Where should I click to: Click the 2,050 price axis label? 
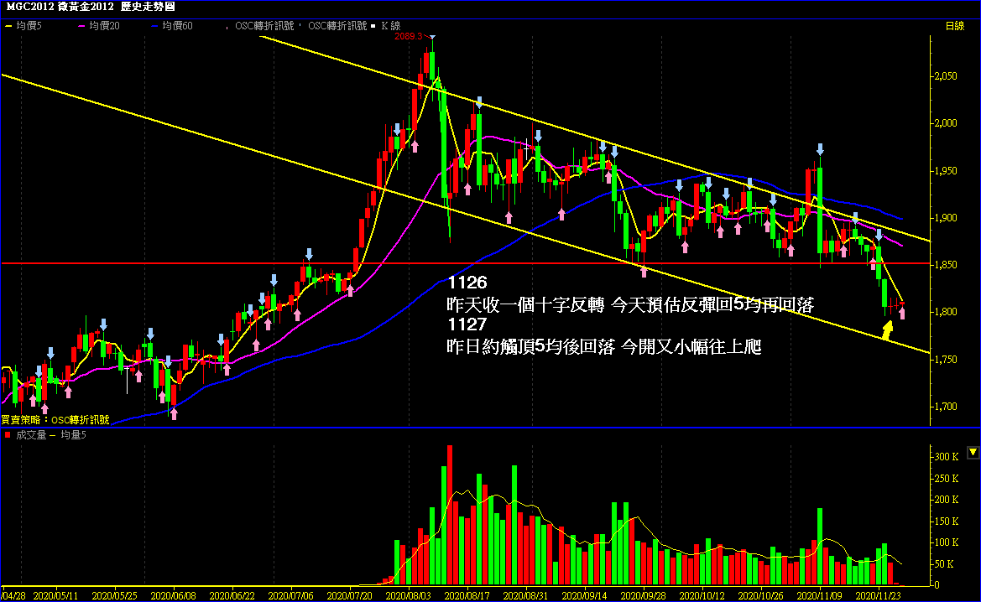click(946, 76)
